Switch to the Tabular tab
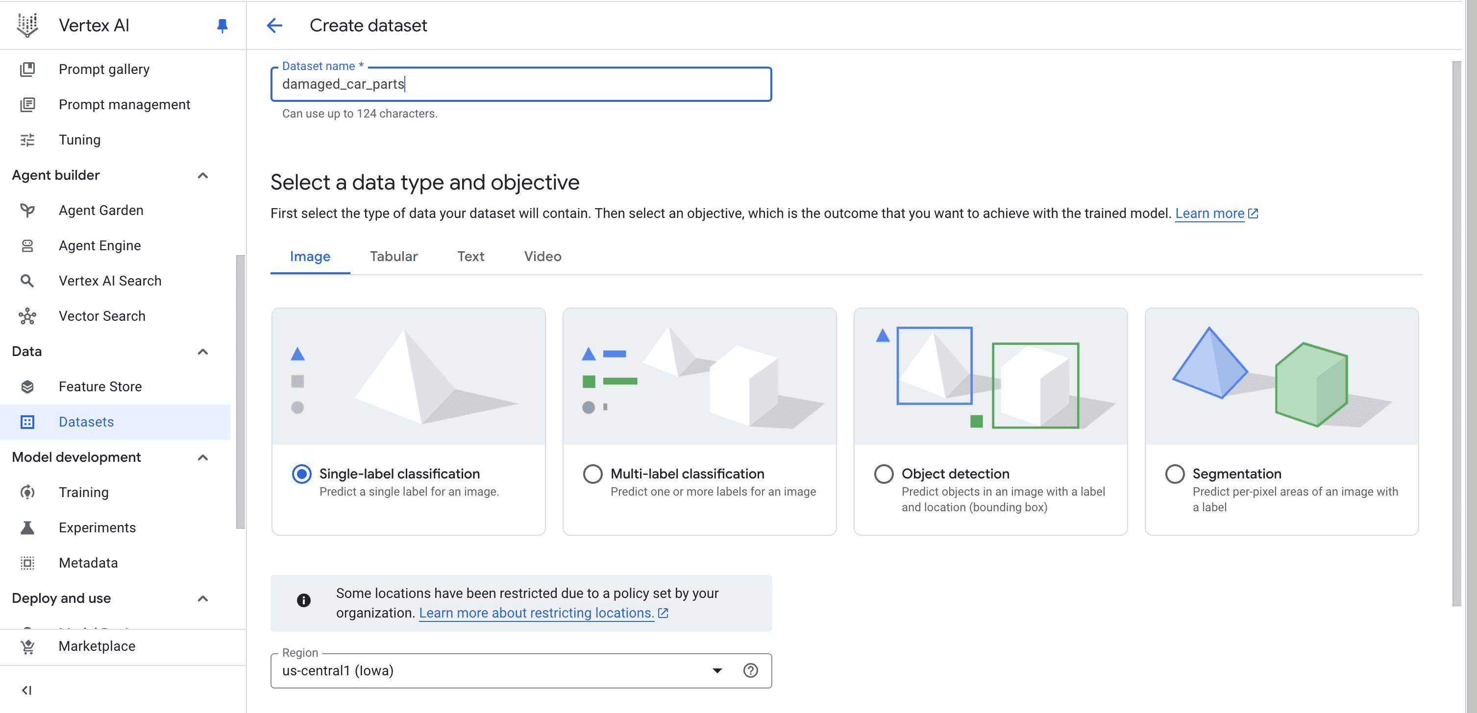This screenshot has width=1477, height=713. [x=394, y=256]
